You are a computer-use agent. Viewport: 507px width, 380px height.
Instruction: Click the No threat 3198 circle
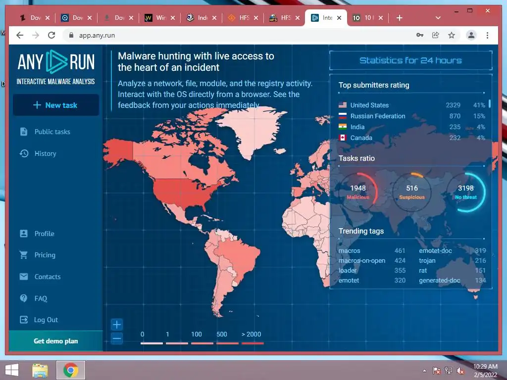465,192
